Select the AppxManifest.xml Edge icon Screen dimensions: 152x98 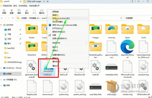click(x=127, y=46)
